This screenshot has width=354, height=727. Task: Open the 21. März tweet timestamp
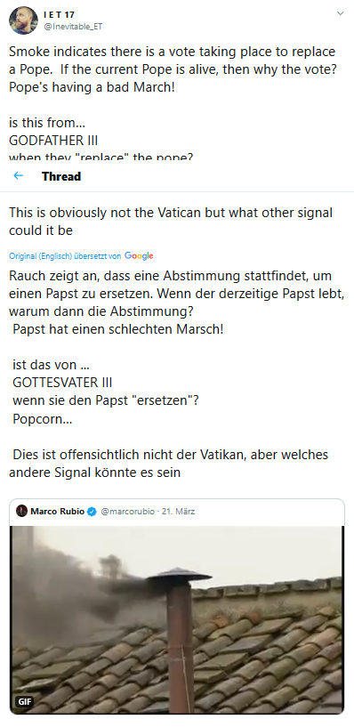pyautogui.click(x=179, y=512)
